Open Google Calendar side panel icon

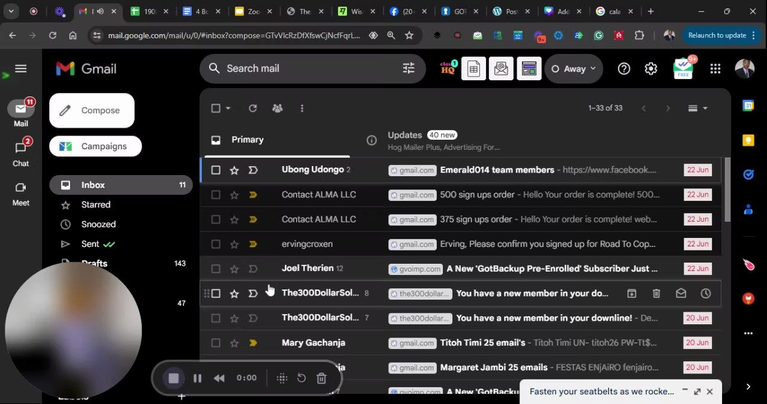[x=748, y=105]
